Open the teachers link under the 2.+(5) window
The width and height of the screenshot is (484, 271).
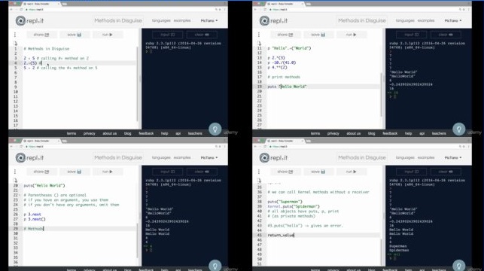[195, 133]
